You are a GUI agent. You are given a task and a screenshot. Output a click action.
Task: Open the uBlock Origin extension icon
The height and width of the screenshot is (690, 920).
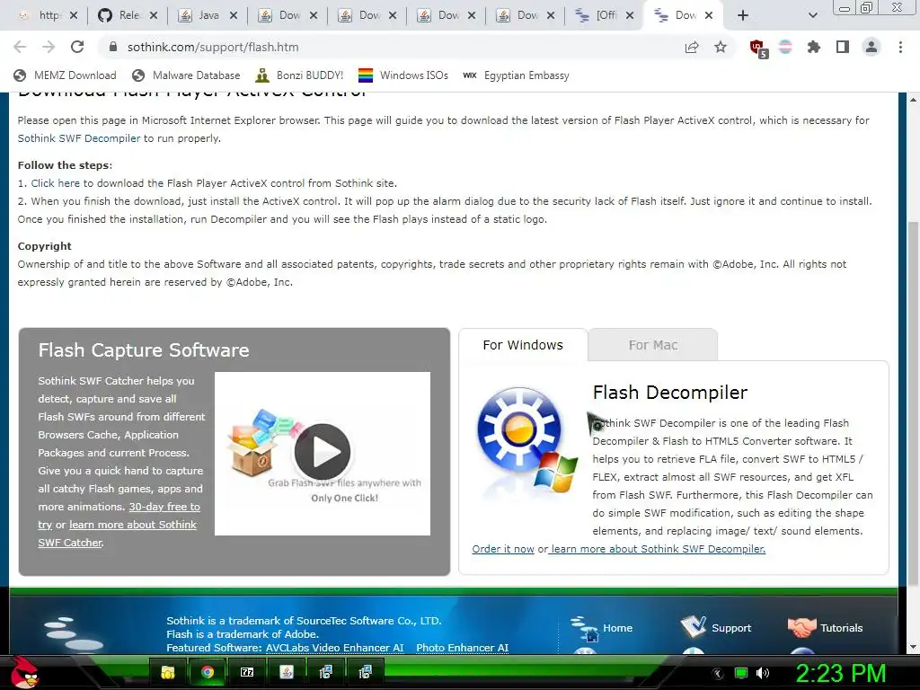[x=757, y=48]
